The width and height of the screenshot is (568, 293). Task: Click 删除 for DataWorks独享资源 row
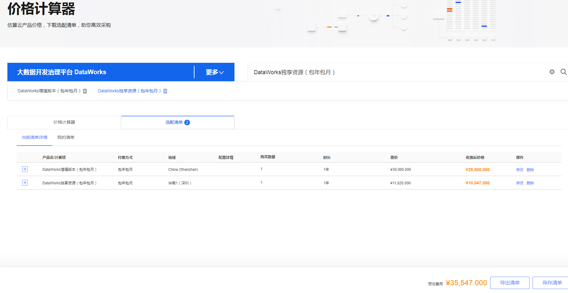pyautogui.click(x=530, y=183)
